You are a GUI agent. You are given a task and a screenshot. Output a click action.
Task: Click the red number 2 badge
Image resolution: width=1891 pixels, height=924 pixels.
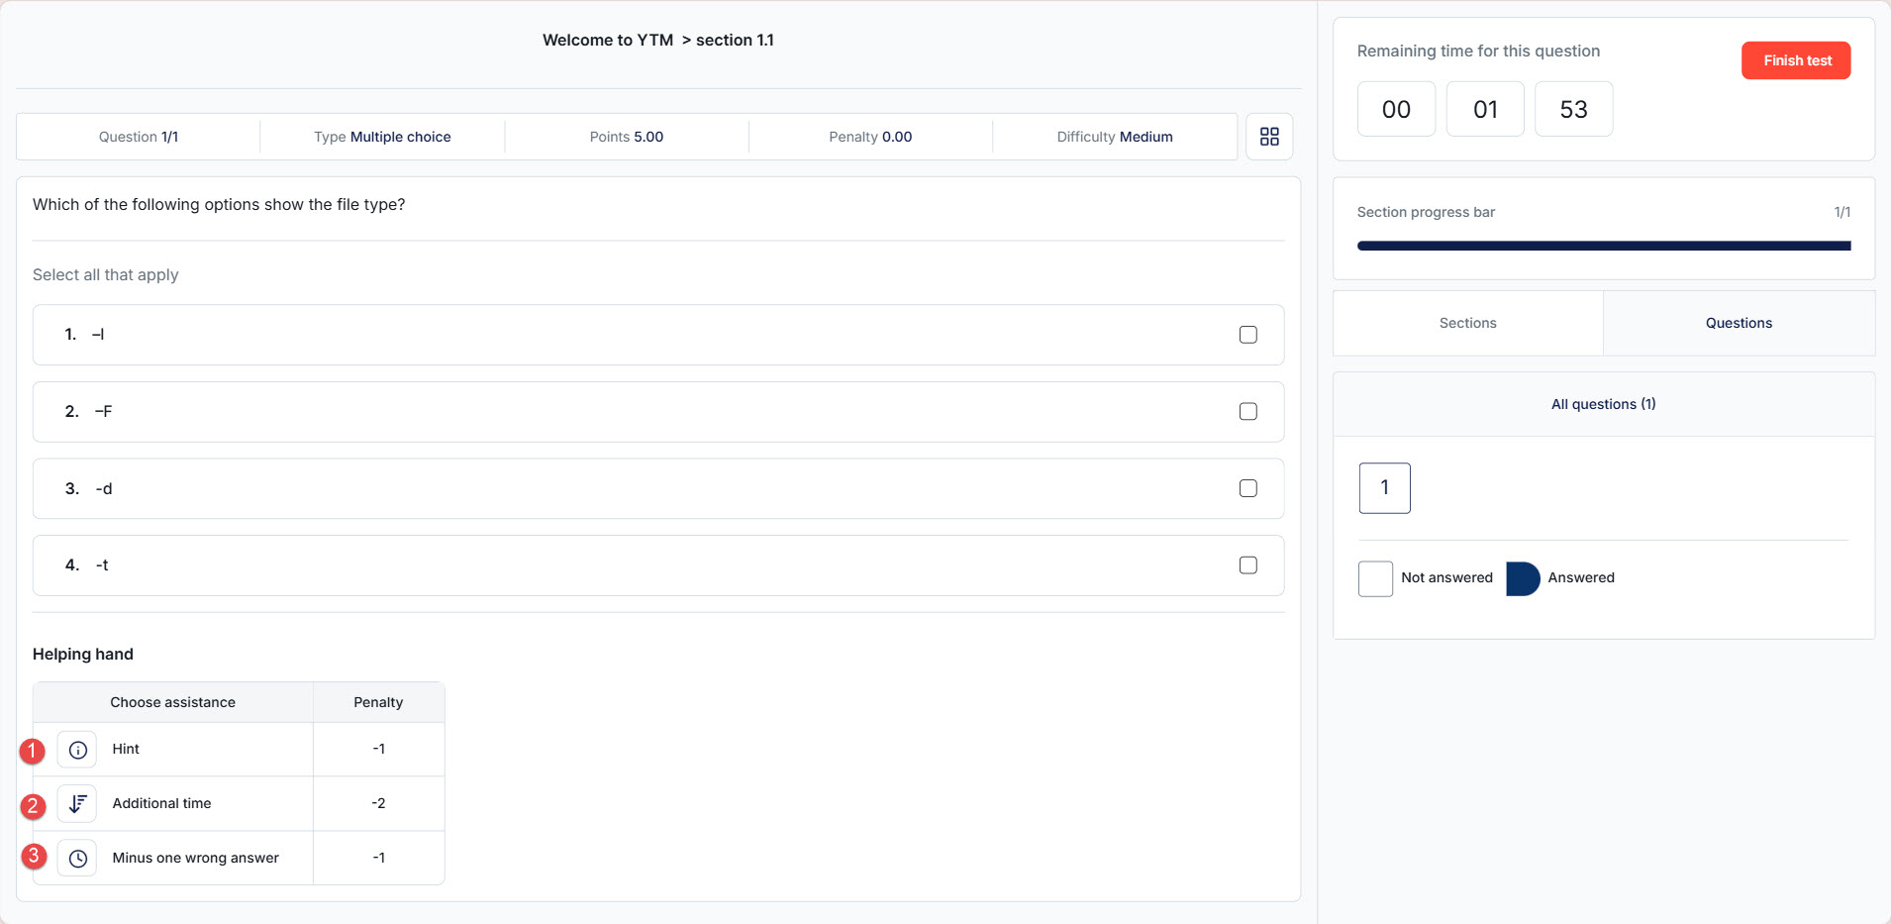(x=33, y=806)
